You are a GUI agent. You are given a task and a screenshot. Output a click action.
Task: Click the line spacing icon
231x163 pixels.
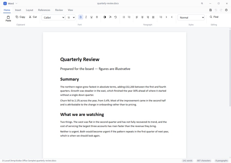point(161,17)
